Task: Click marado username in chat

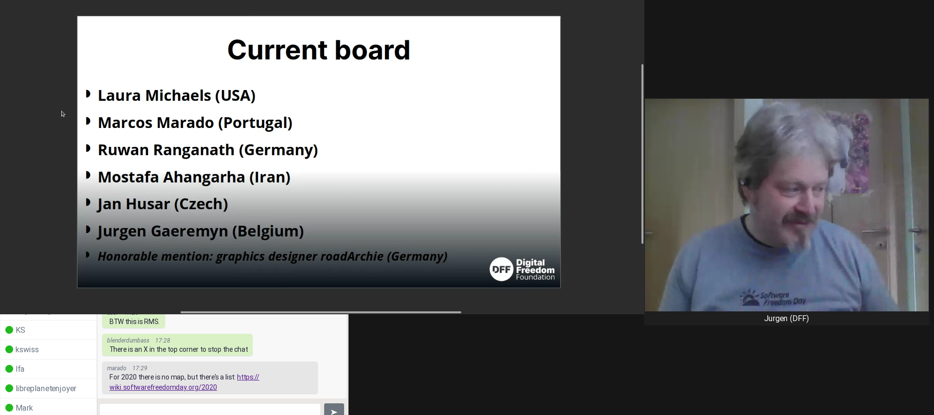Action: pos(117,368)
